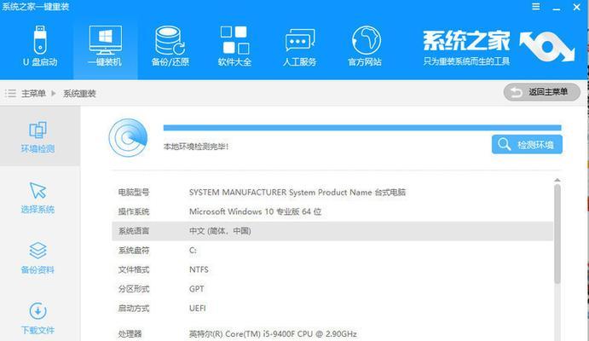Open the U盘启动 USB boot tool
Image resolution: width=589 pixels, height=341 pixels.
pos(40,46)
